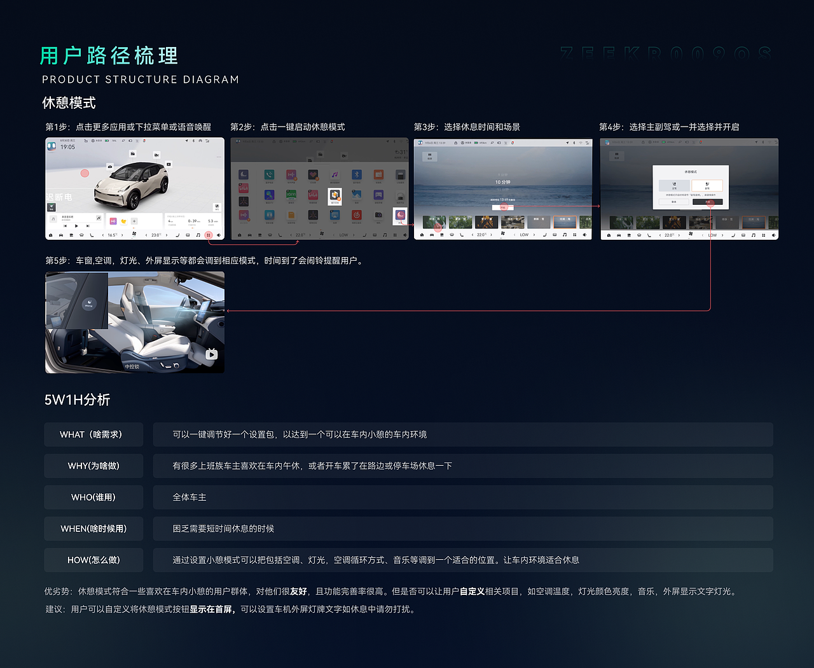Tap the music note icon in step 1 bottom bar
Viewport: 814px width, 668px height.
pos(198,235)
